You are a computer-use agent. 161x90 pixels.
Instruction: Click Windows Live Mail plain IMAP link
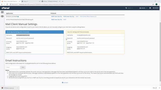pos(77,16)
